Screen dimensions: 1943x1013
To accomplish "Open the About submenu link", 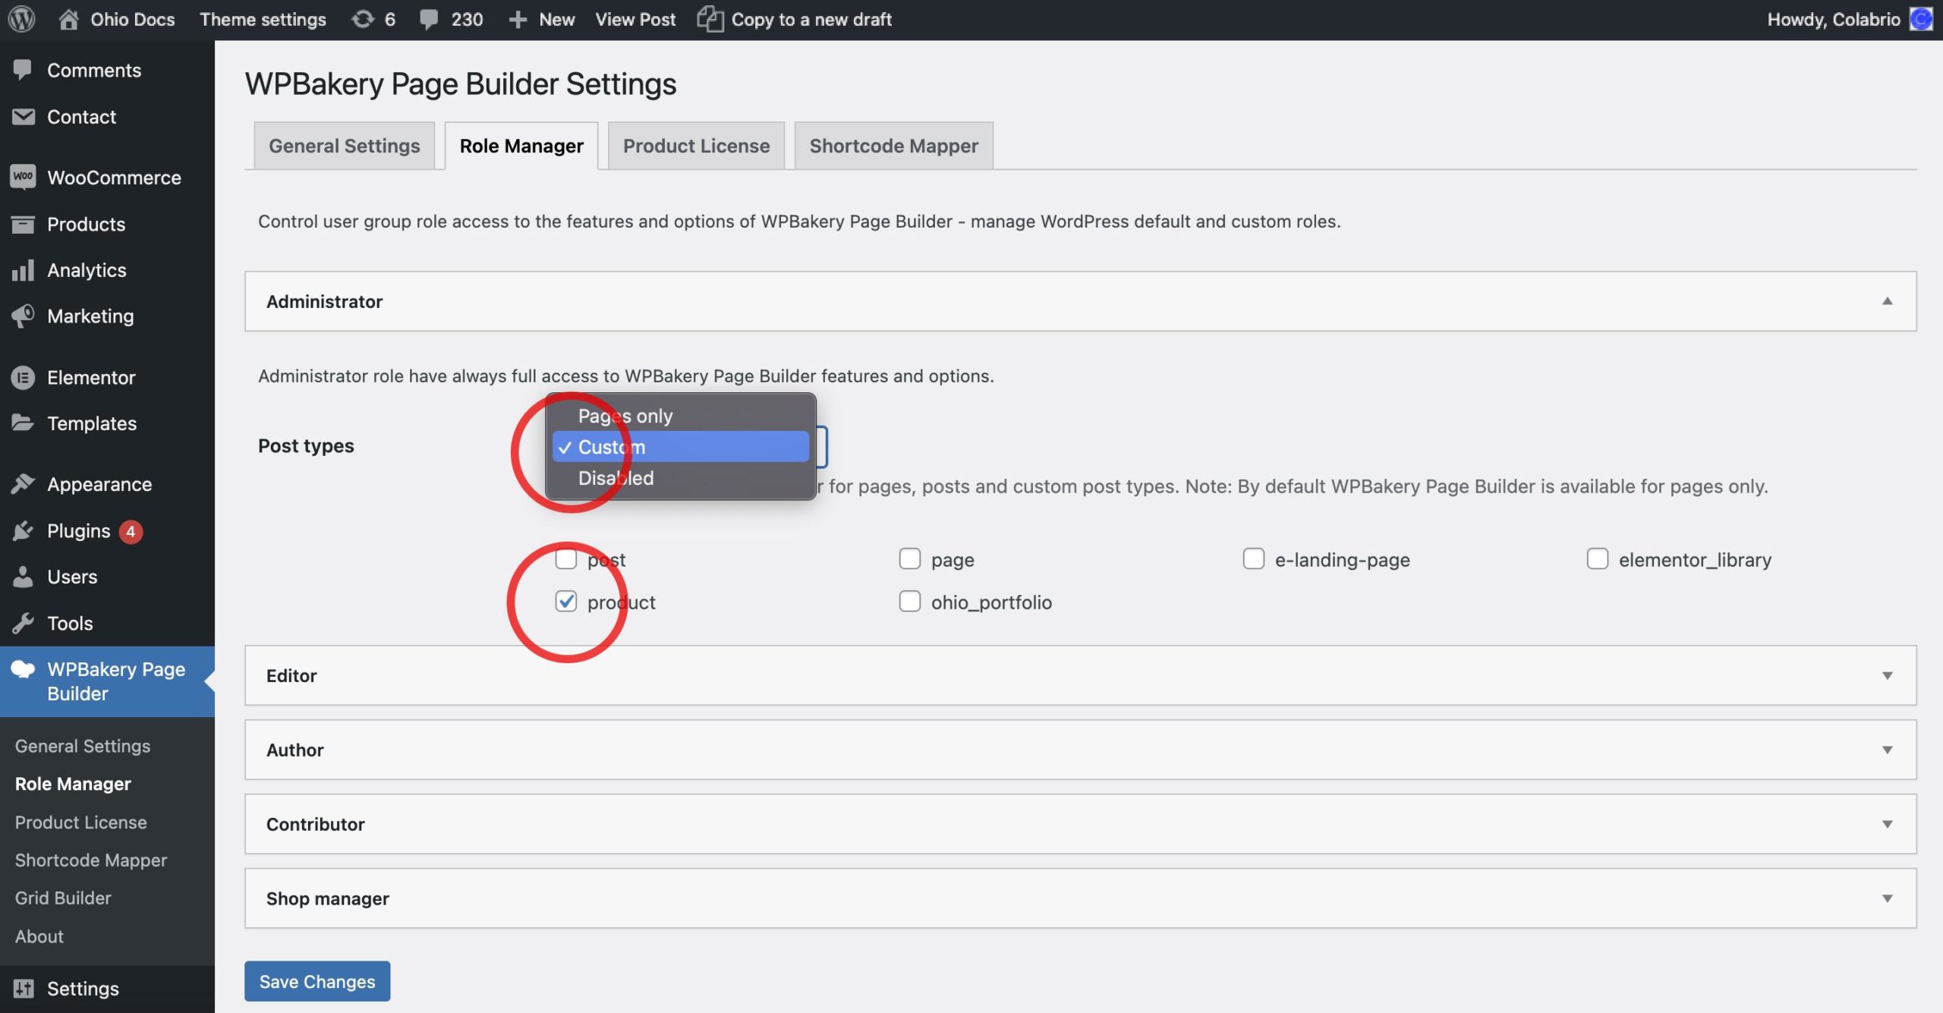I will click(39, 936).
